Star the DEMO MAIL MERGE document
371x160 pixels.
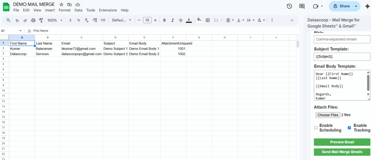coord(61,4)
